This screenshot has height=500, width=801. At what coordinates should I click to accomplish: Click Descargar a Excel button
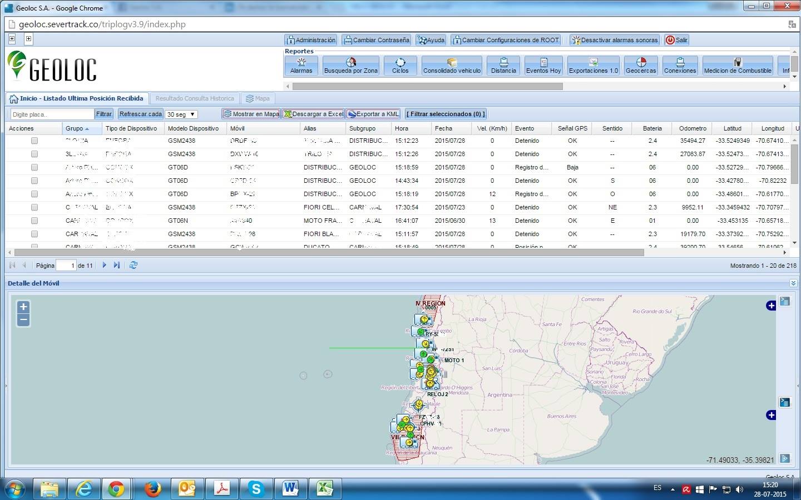[313, 114]
